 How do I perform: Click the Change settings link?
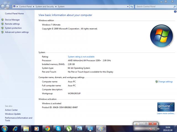click(165, 82)
